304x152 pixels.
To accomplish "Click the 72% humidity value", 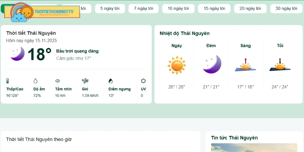I will click(37, 96).
